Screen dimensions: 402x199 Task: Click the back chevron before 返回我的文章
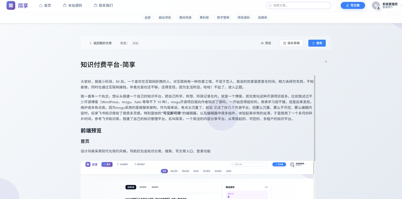90,43
